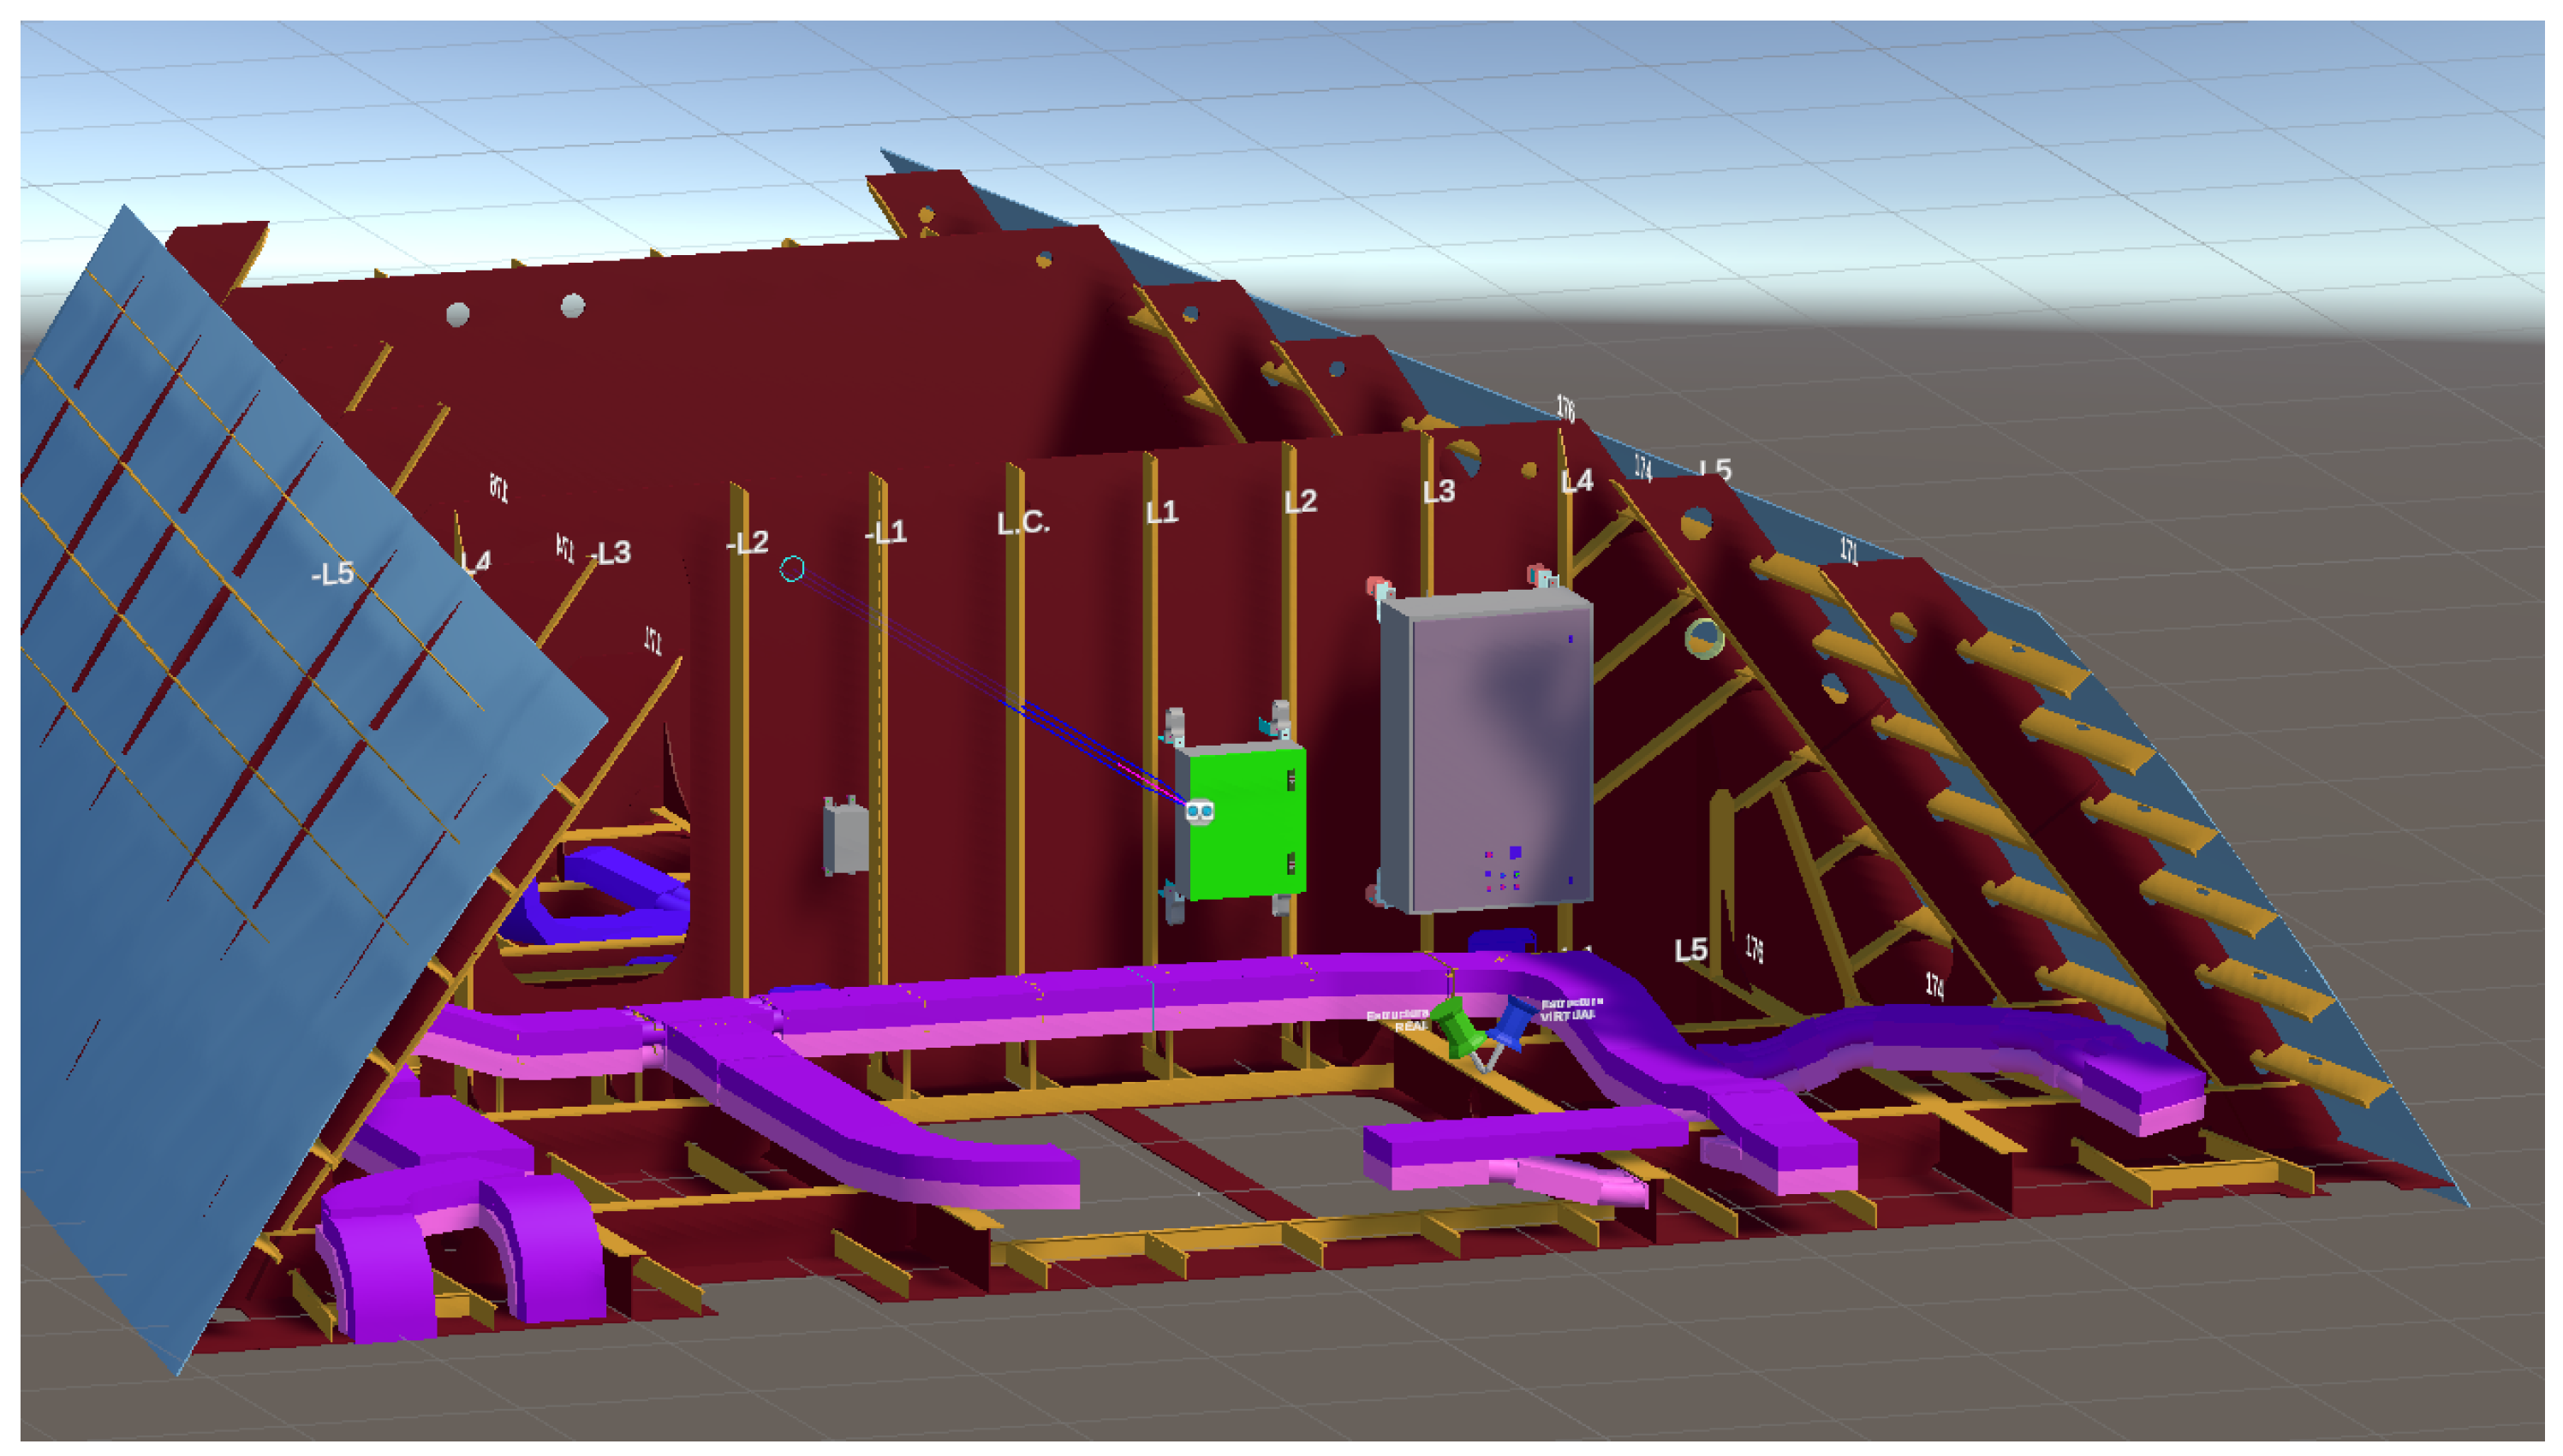Click the L3 frame label
The image size is (2563, 1456).
pos(1438,492)
